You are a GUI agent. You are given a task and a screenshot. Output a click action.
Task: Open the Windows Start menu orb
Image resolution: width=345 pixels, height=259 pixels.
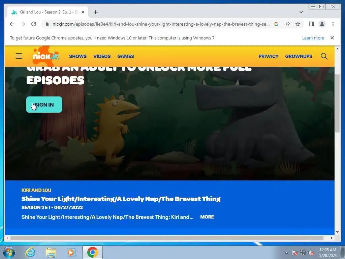9,252
